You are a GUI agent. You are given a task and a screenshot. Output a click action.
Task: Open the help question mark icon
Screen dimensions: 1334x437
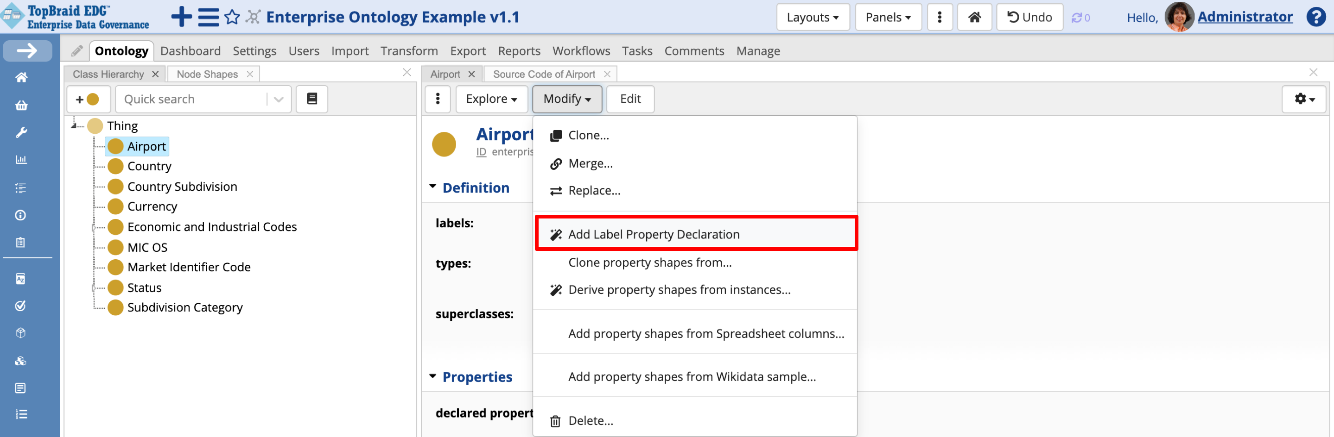[1315, 17]
